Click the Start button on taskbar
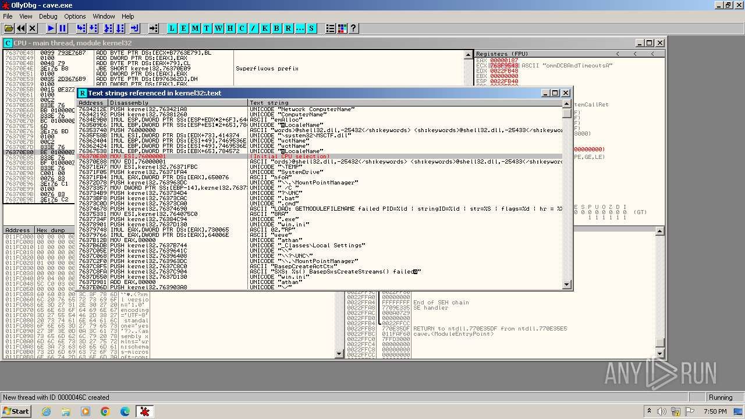Screen dimensions: 745x419 click(16, 411)
